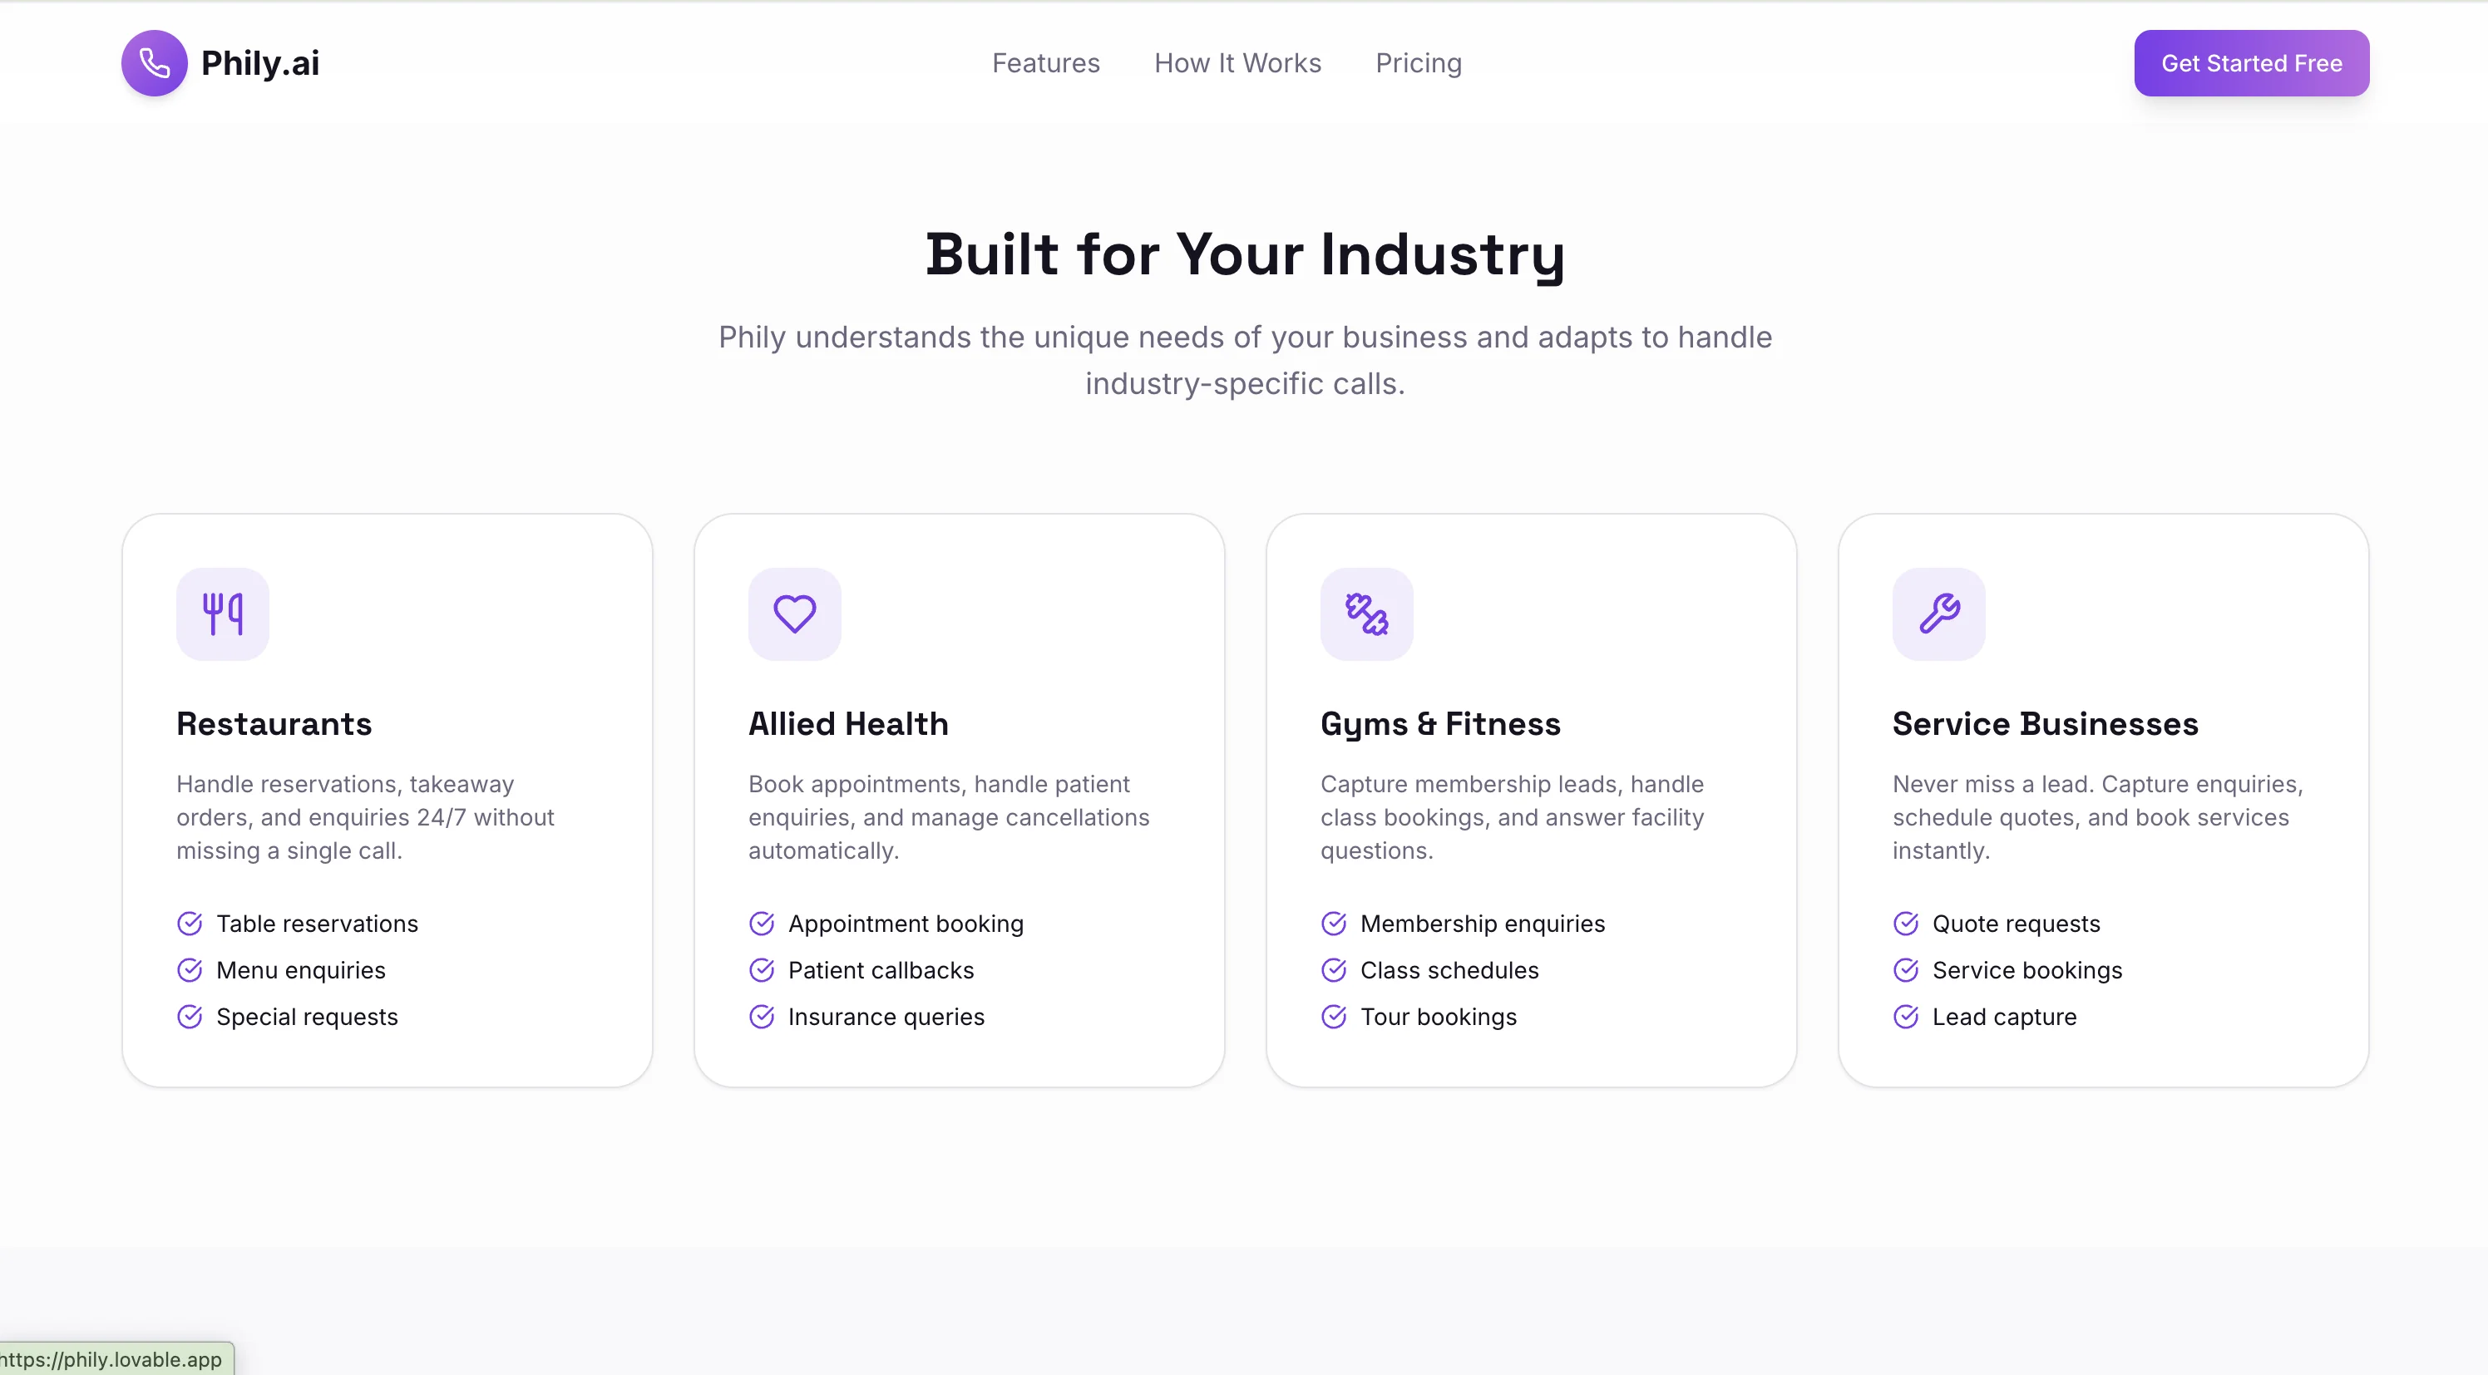Click the Built for Your Industry heading

(1244, 255)
